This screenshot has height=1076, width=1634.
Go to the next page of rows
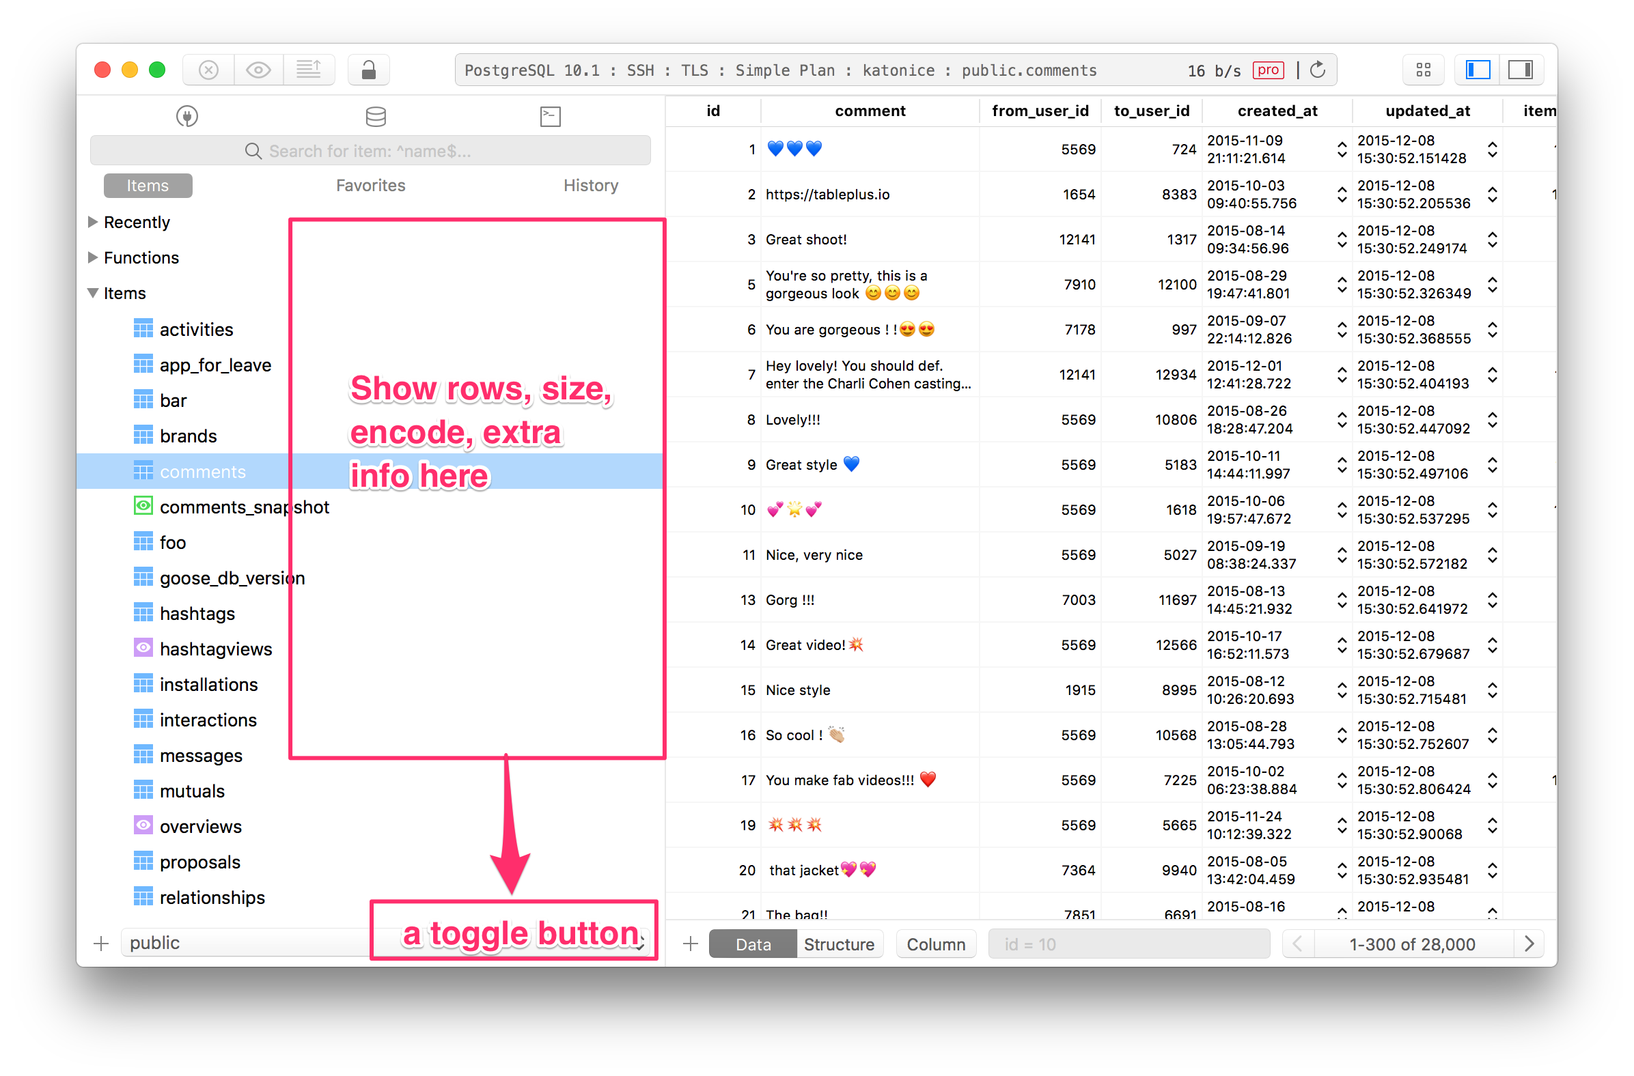[1529, 944]
